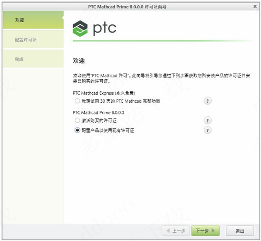Screen dimensions: 261x241
Task: Click the wizard title bar text
Action: click(x=127, y=7)
